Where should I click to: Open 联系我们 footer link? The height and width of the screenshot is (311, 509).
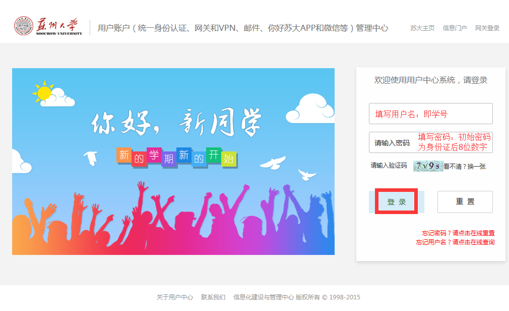pyautogui.click(x=213, y=297)
